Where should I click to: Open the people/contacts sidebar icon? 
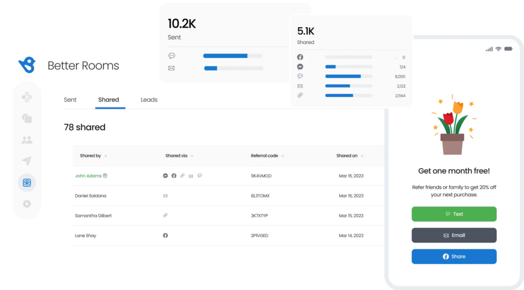point(27,140)
